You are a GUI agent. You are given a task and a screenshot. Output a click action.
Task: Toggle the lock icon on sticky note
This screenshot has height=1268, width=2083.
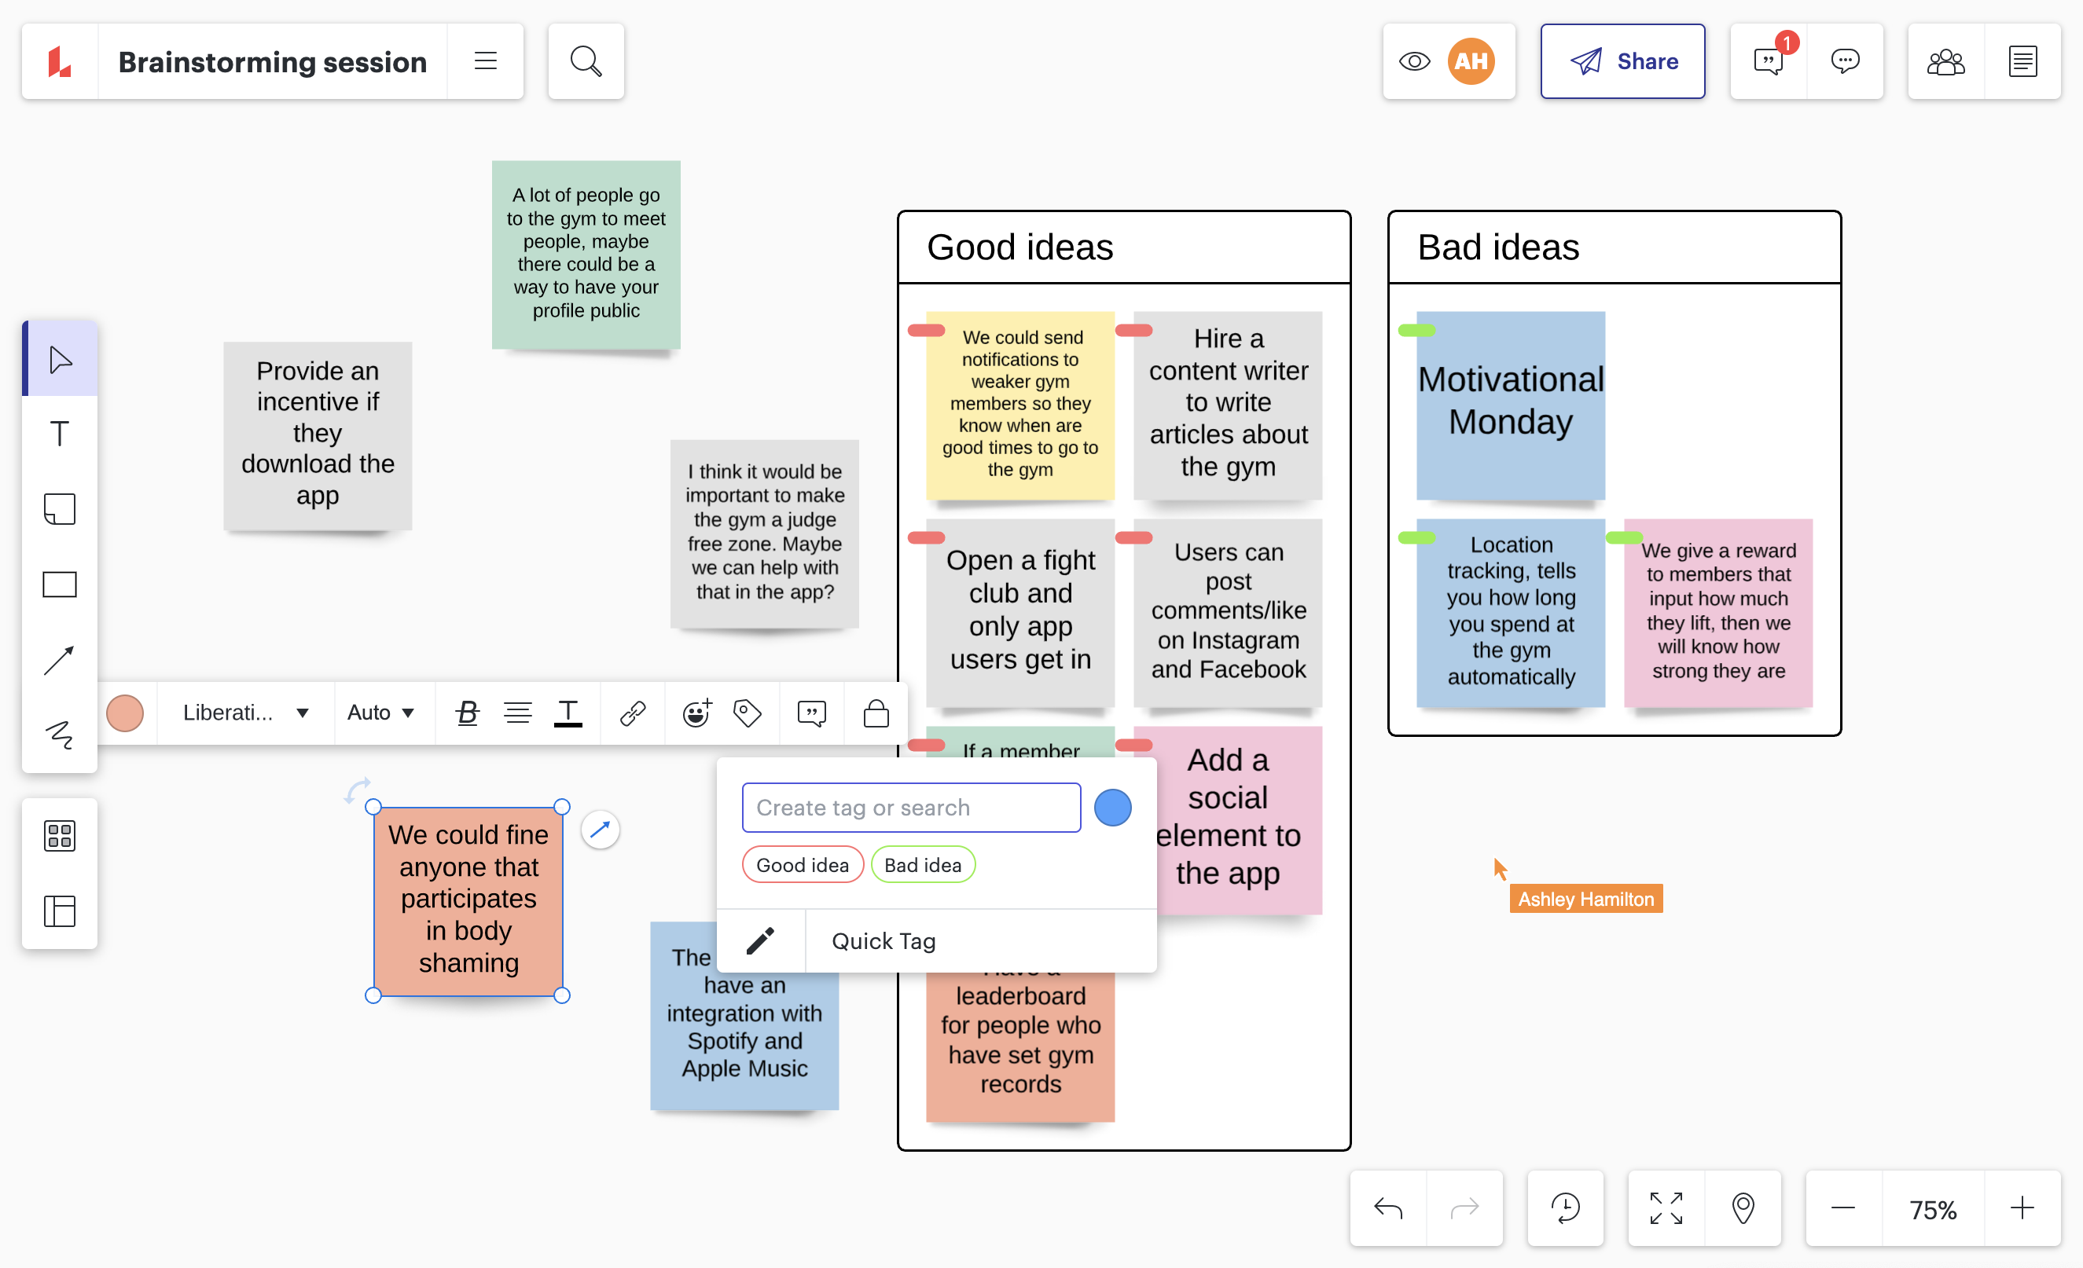click(x=876, y=713)
